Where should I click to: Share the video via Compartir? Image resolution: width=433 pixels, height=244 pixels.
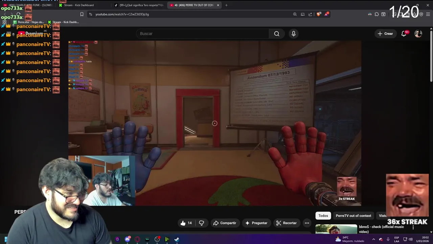(225, 223)
